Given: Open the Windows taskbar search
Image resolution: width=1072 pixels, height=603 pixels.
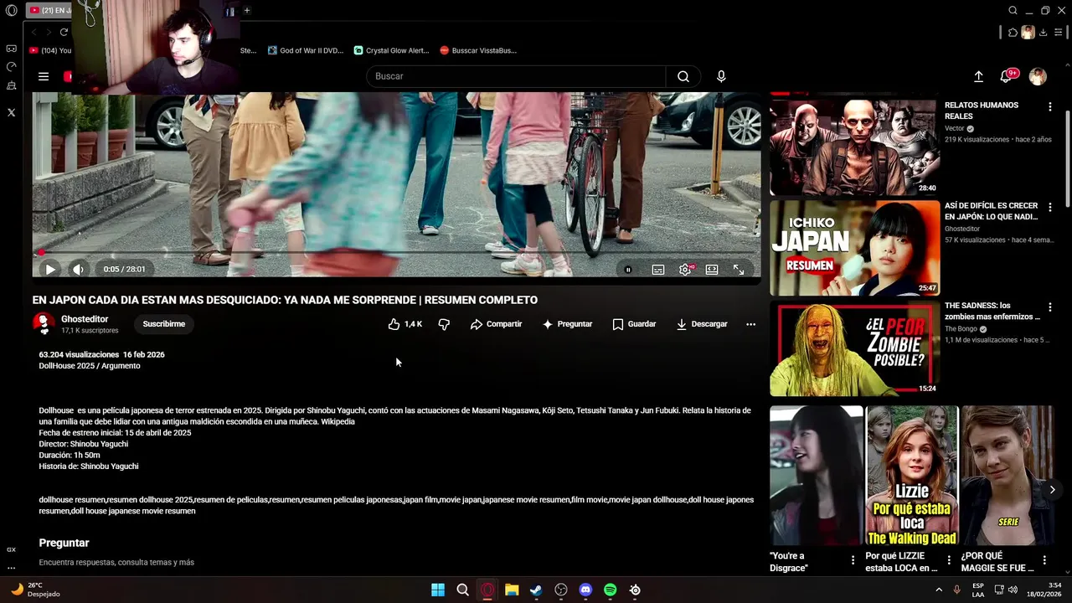Looking at the screenshot, I should pyautogui.click(x=462, y=590).
